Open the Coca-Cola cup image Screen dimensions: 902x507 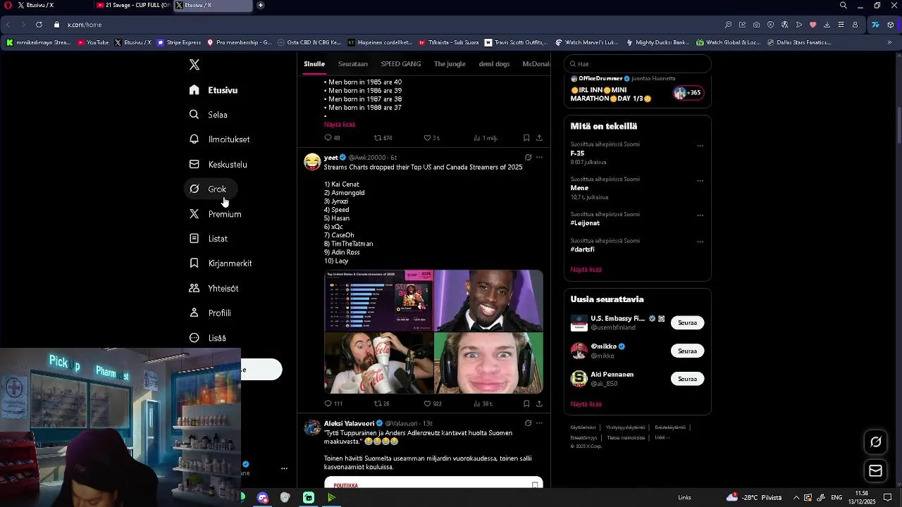(x=378, y=363)
